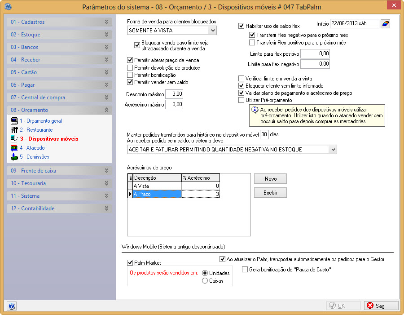The height and width of the screenshot is (315, 404).
Task: Open 2 - Restaurante page
Action: click(x=36, y=130)
